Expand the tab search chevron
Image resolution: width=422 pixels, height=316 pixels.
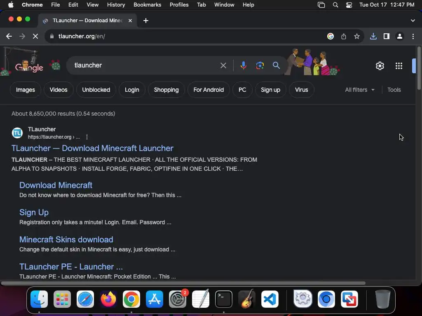pos(413,21)
